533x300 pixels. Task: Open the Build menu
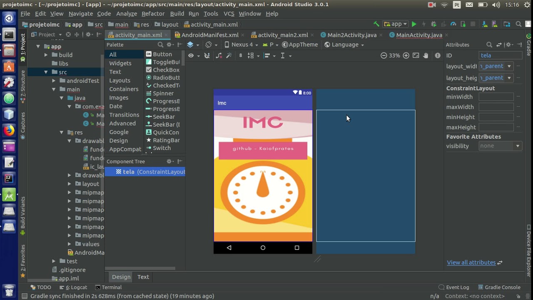(177, 14)
